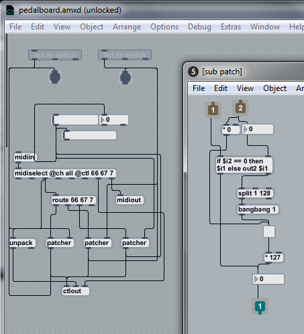
Task: Click the teal outlet 1 object
Action: [260, 307]
